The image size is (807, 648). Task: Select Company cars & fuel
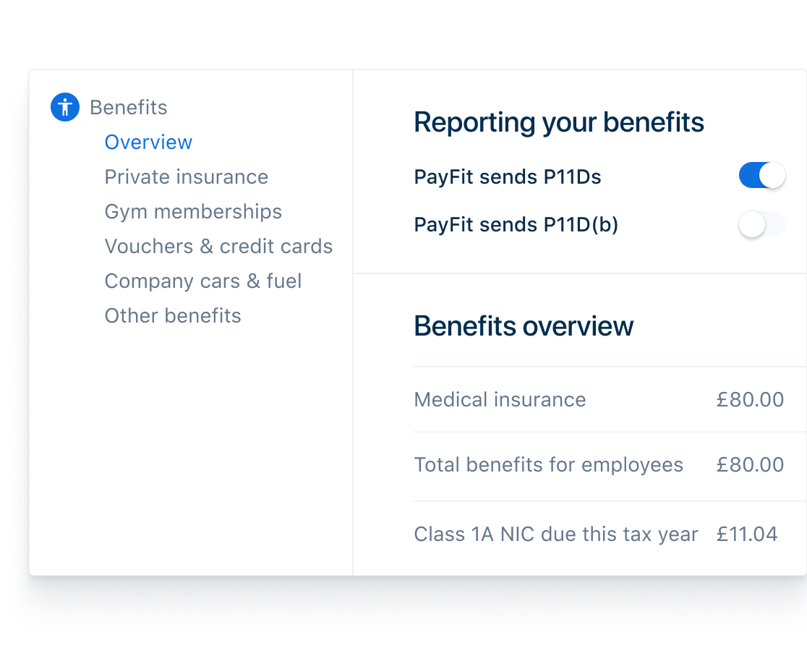coord(203,281)
